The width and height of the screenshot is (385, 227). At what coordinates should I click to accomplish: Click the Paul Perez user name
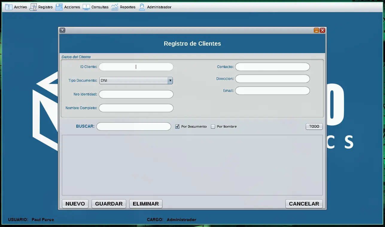43,220
